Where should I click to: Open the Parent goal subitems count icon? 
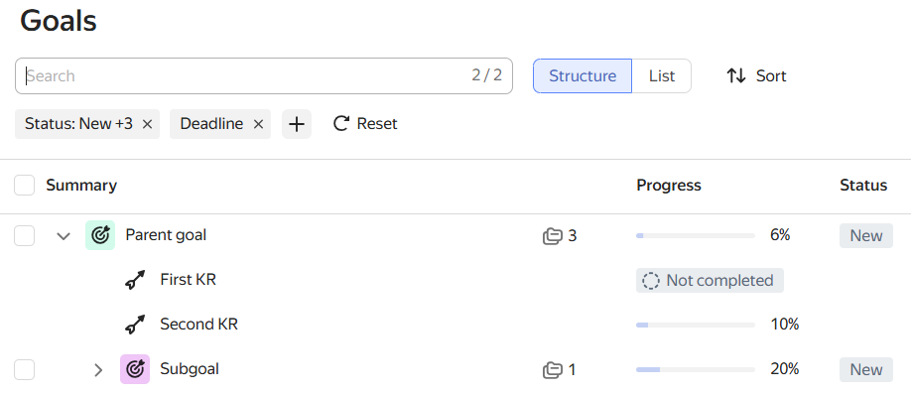pyautogui.click(x=553, y=236)
